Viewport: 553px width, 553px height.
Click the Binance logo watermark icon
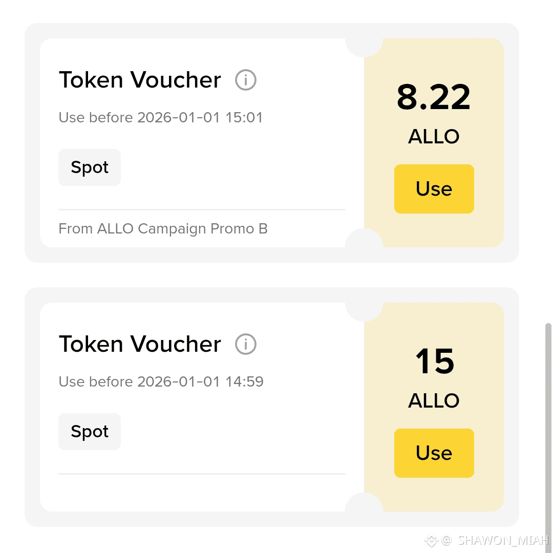(431, 540)
